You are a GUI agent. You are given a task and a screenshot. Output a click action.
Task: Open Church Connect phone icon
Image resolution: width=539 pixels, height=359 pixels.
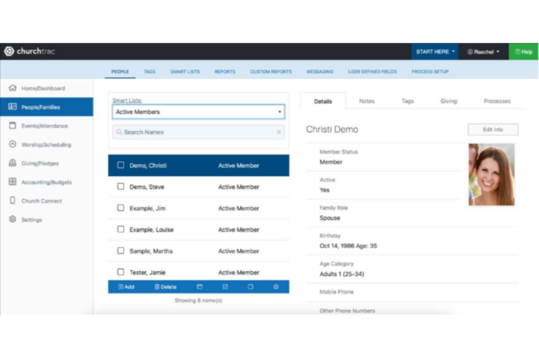point(13,200)
